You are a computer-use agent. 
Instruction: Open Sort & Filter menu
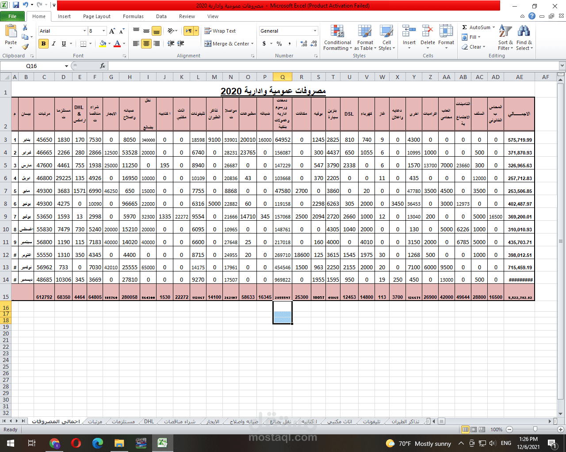(x=505, y=38)
